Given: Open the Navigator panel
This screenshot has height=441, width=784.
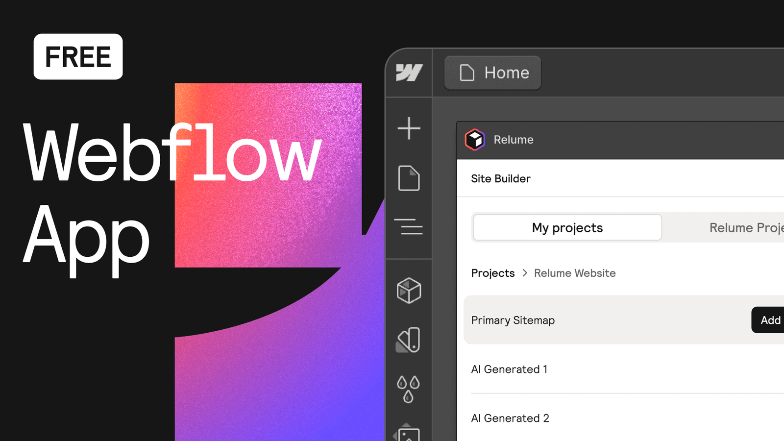Looking at the screenshot, I should click(409, 227).
